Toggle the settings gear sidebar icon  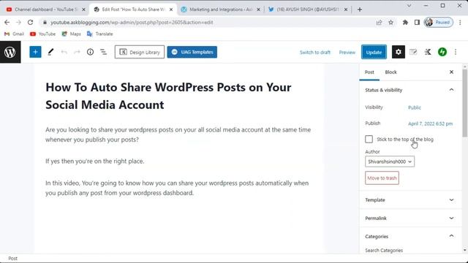398,52
